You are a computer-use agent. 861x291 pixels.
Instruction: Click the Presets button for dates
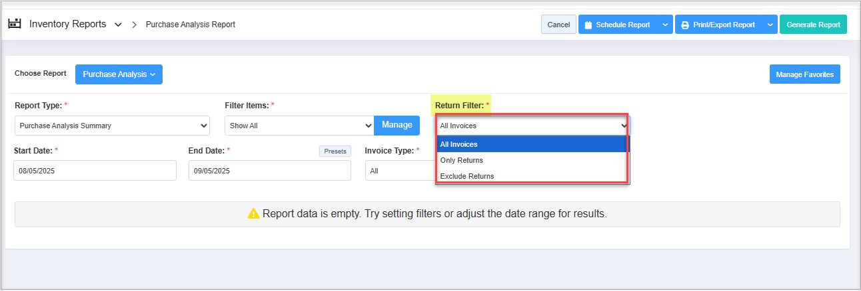coord(335,151)
